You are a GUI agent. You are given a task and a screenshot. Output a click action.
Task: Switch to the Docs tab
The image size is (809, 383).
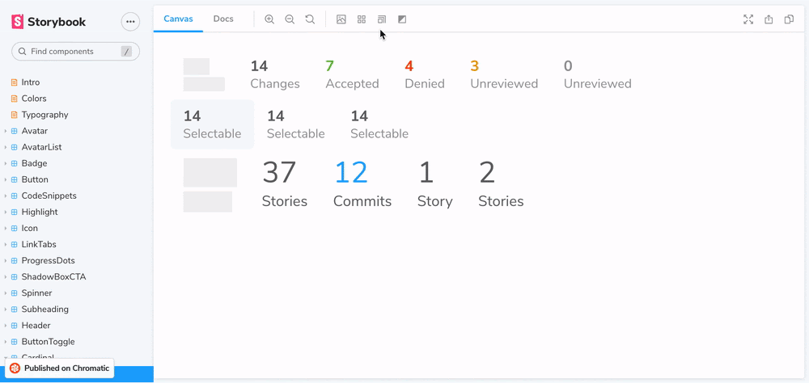click(223, 19)
